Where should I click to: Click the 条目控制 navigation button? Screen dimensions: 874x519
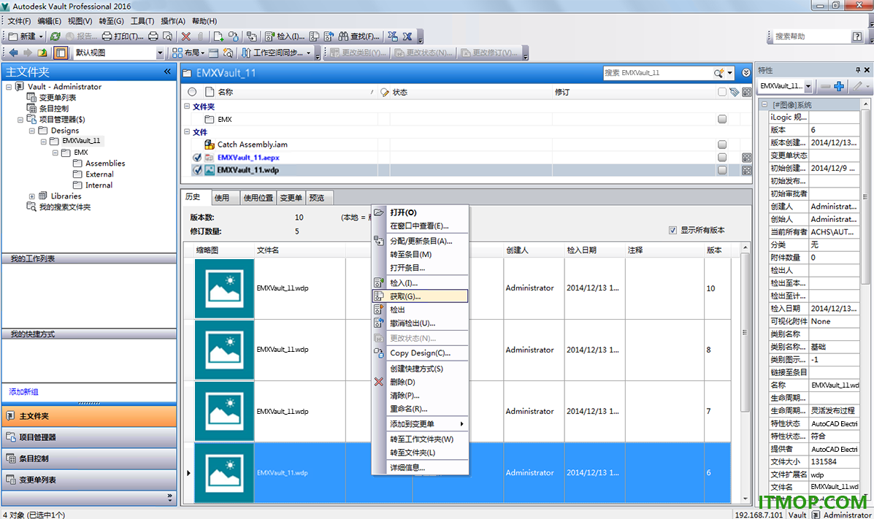(89, 458)
